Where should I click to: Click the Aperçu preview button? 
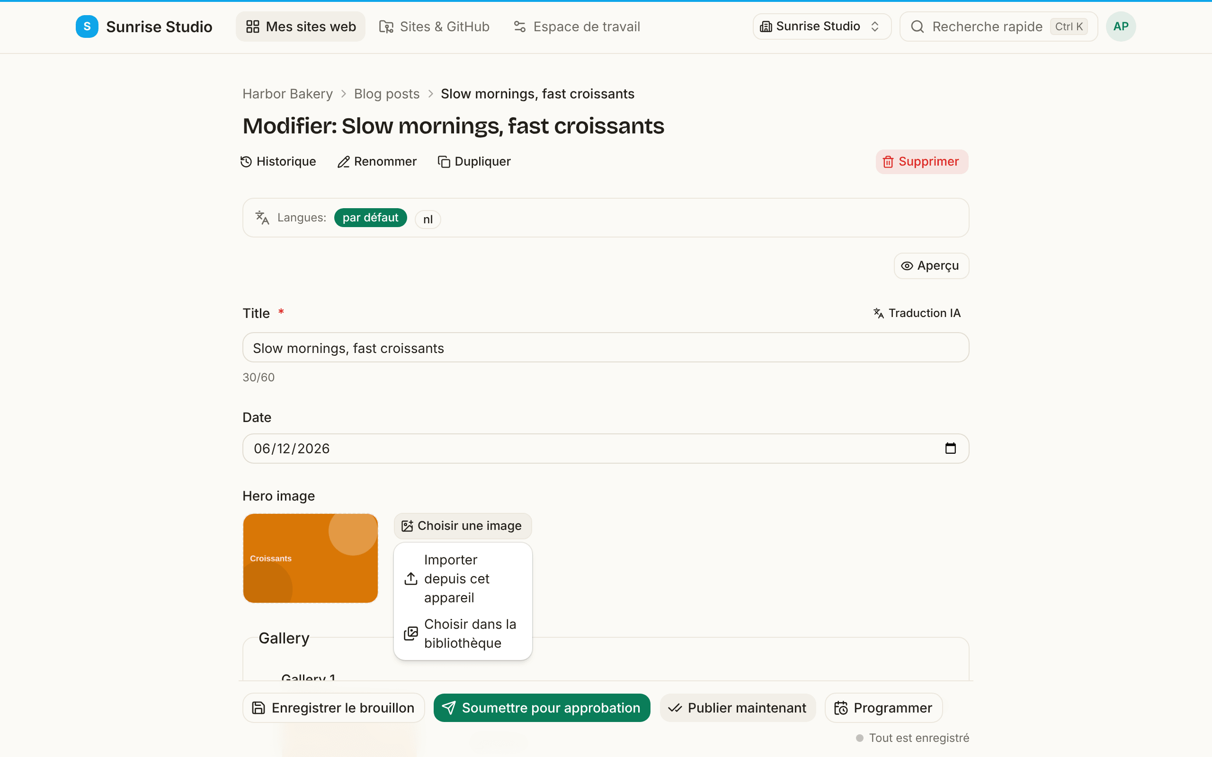(931, 266)
